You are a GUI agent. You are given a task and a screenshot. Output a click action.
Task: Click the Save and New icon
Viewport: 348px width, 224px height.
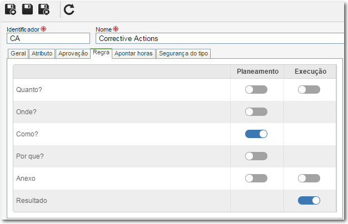11,9
